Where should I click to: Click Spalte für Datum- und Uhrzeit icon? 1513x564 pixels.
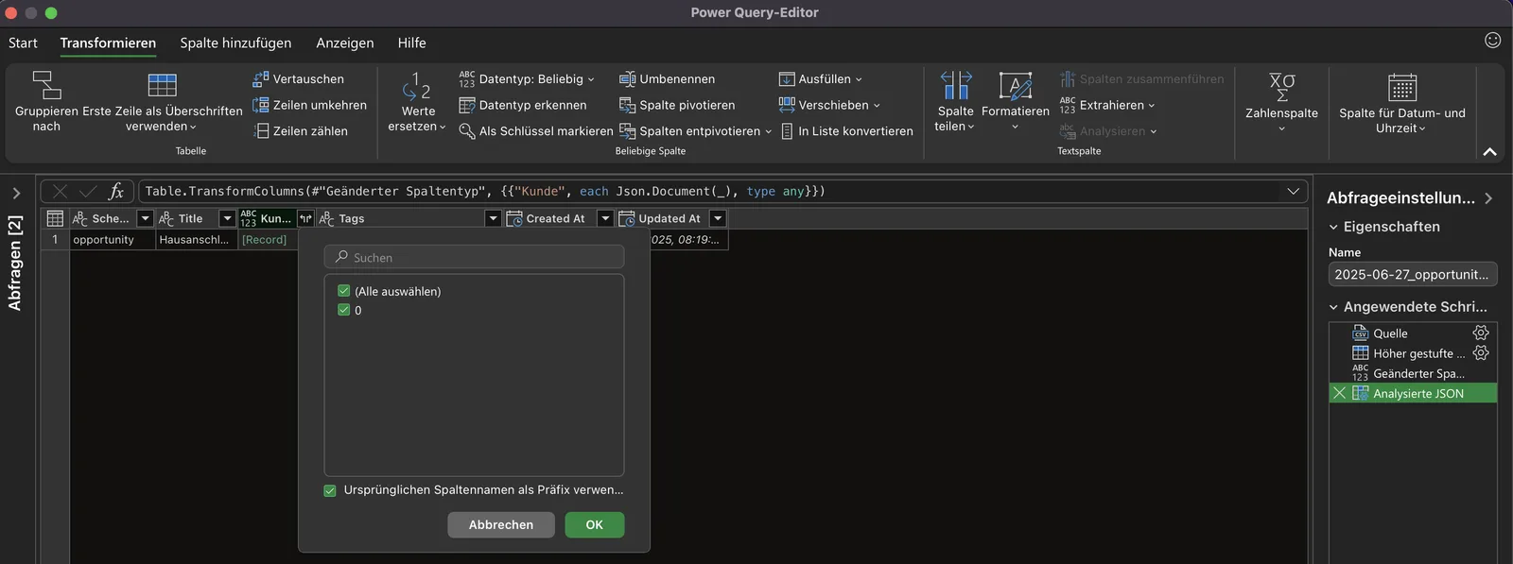[x=1402, y=87]
